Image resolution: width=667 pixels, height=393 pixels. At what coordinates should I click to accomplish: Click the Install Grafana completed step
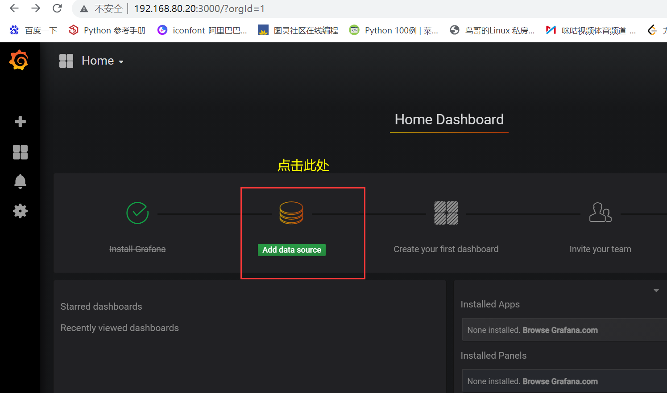click(x=137, y=249)
